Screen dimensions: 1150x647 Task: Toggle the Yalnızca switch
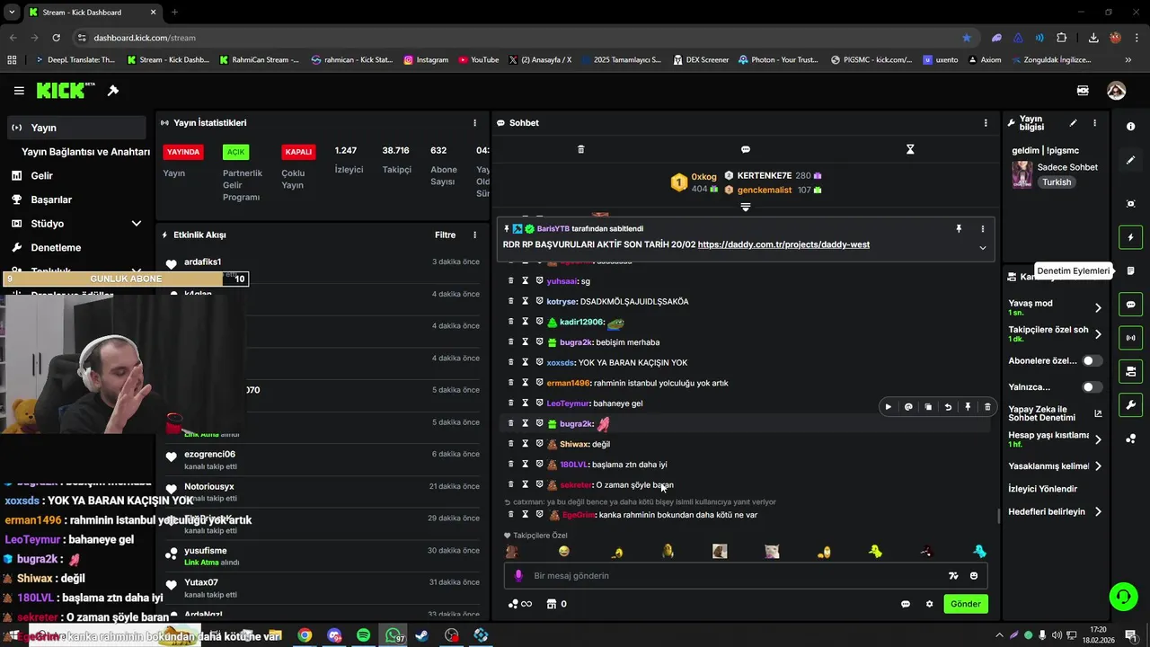pos(1092,387)
